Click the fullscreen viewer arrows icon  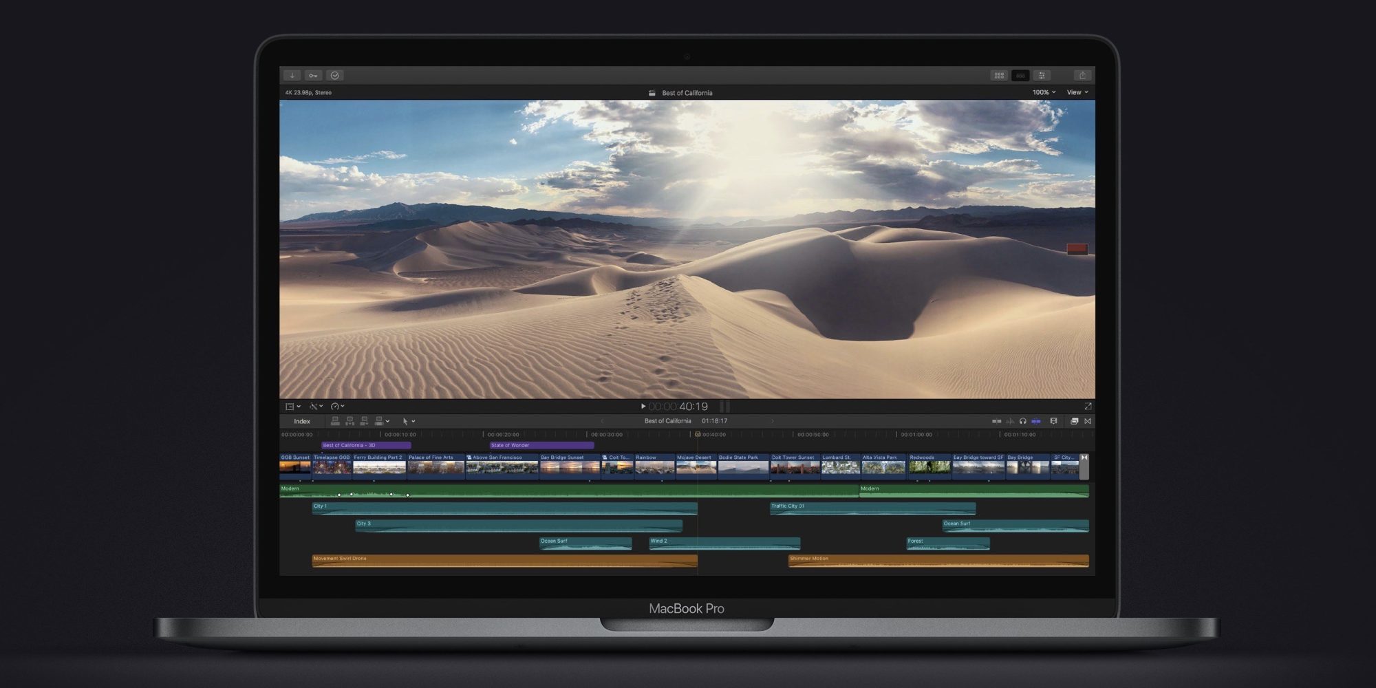coord(1088,407)
